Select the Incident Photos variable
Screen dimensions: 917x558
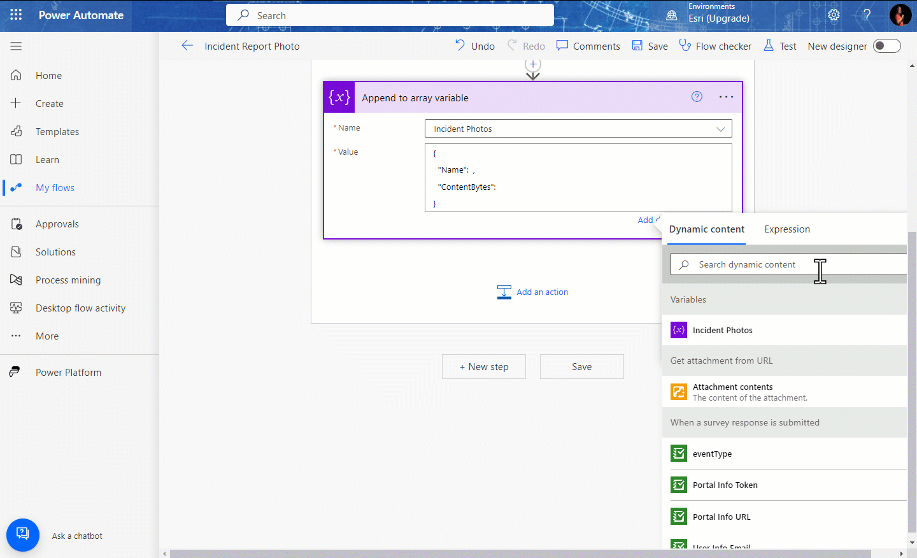(x=785, y=330)
